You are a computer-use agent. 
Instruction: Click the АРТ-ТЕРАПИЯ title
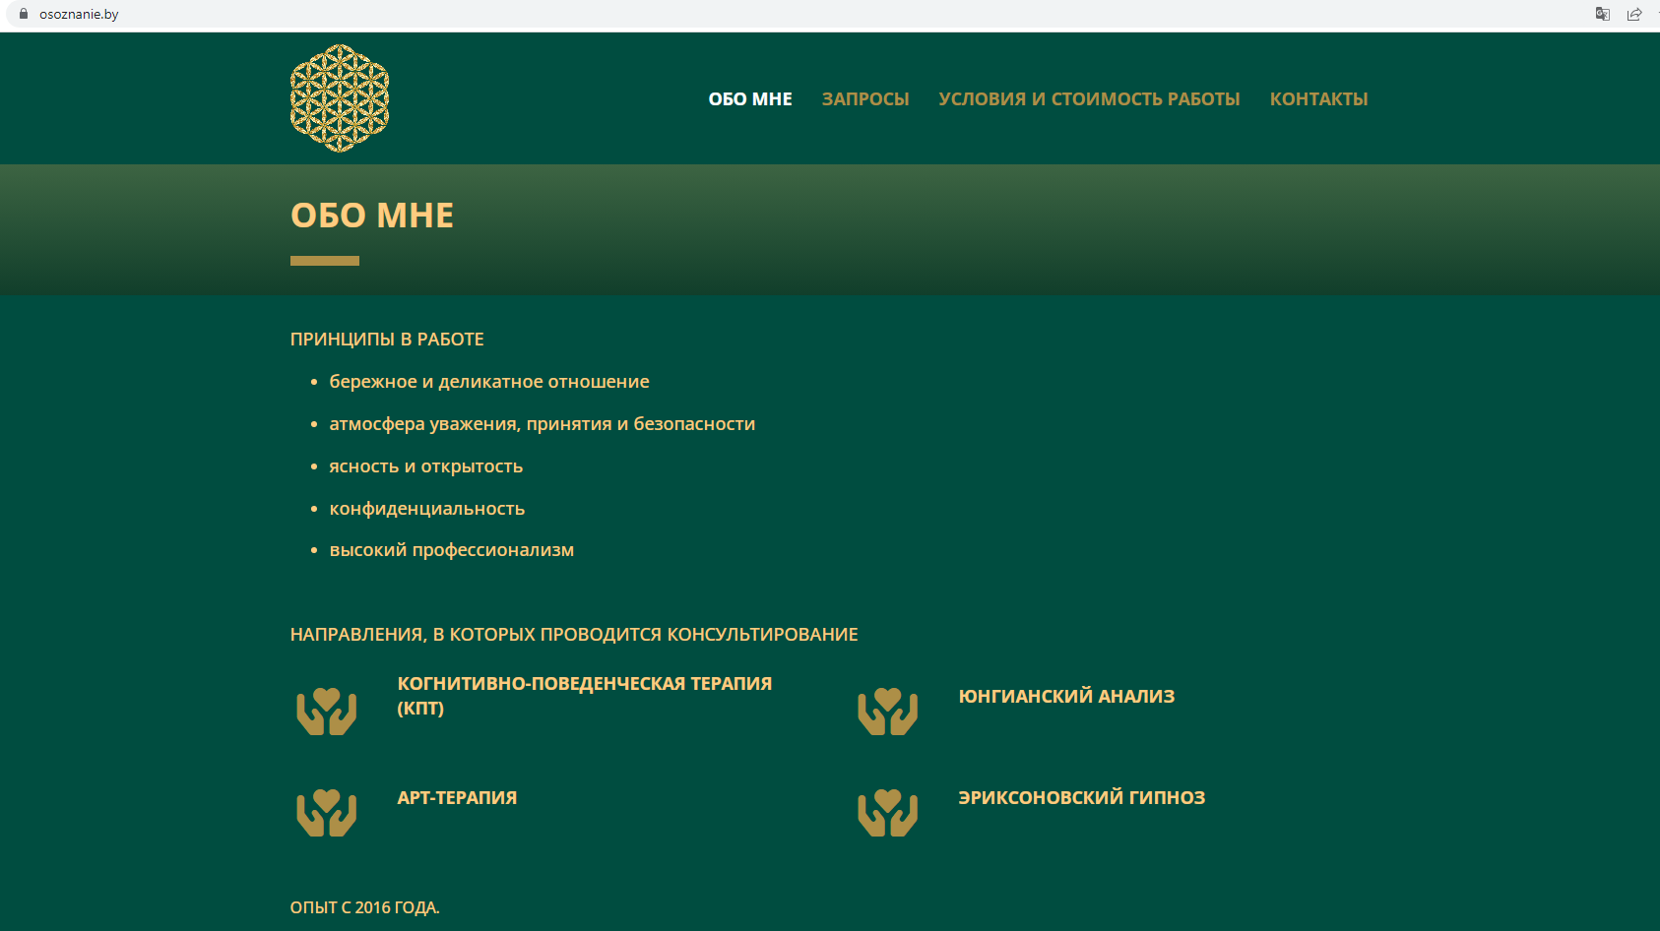pyautogui.click(x=457, y=798)
